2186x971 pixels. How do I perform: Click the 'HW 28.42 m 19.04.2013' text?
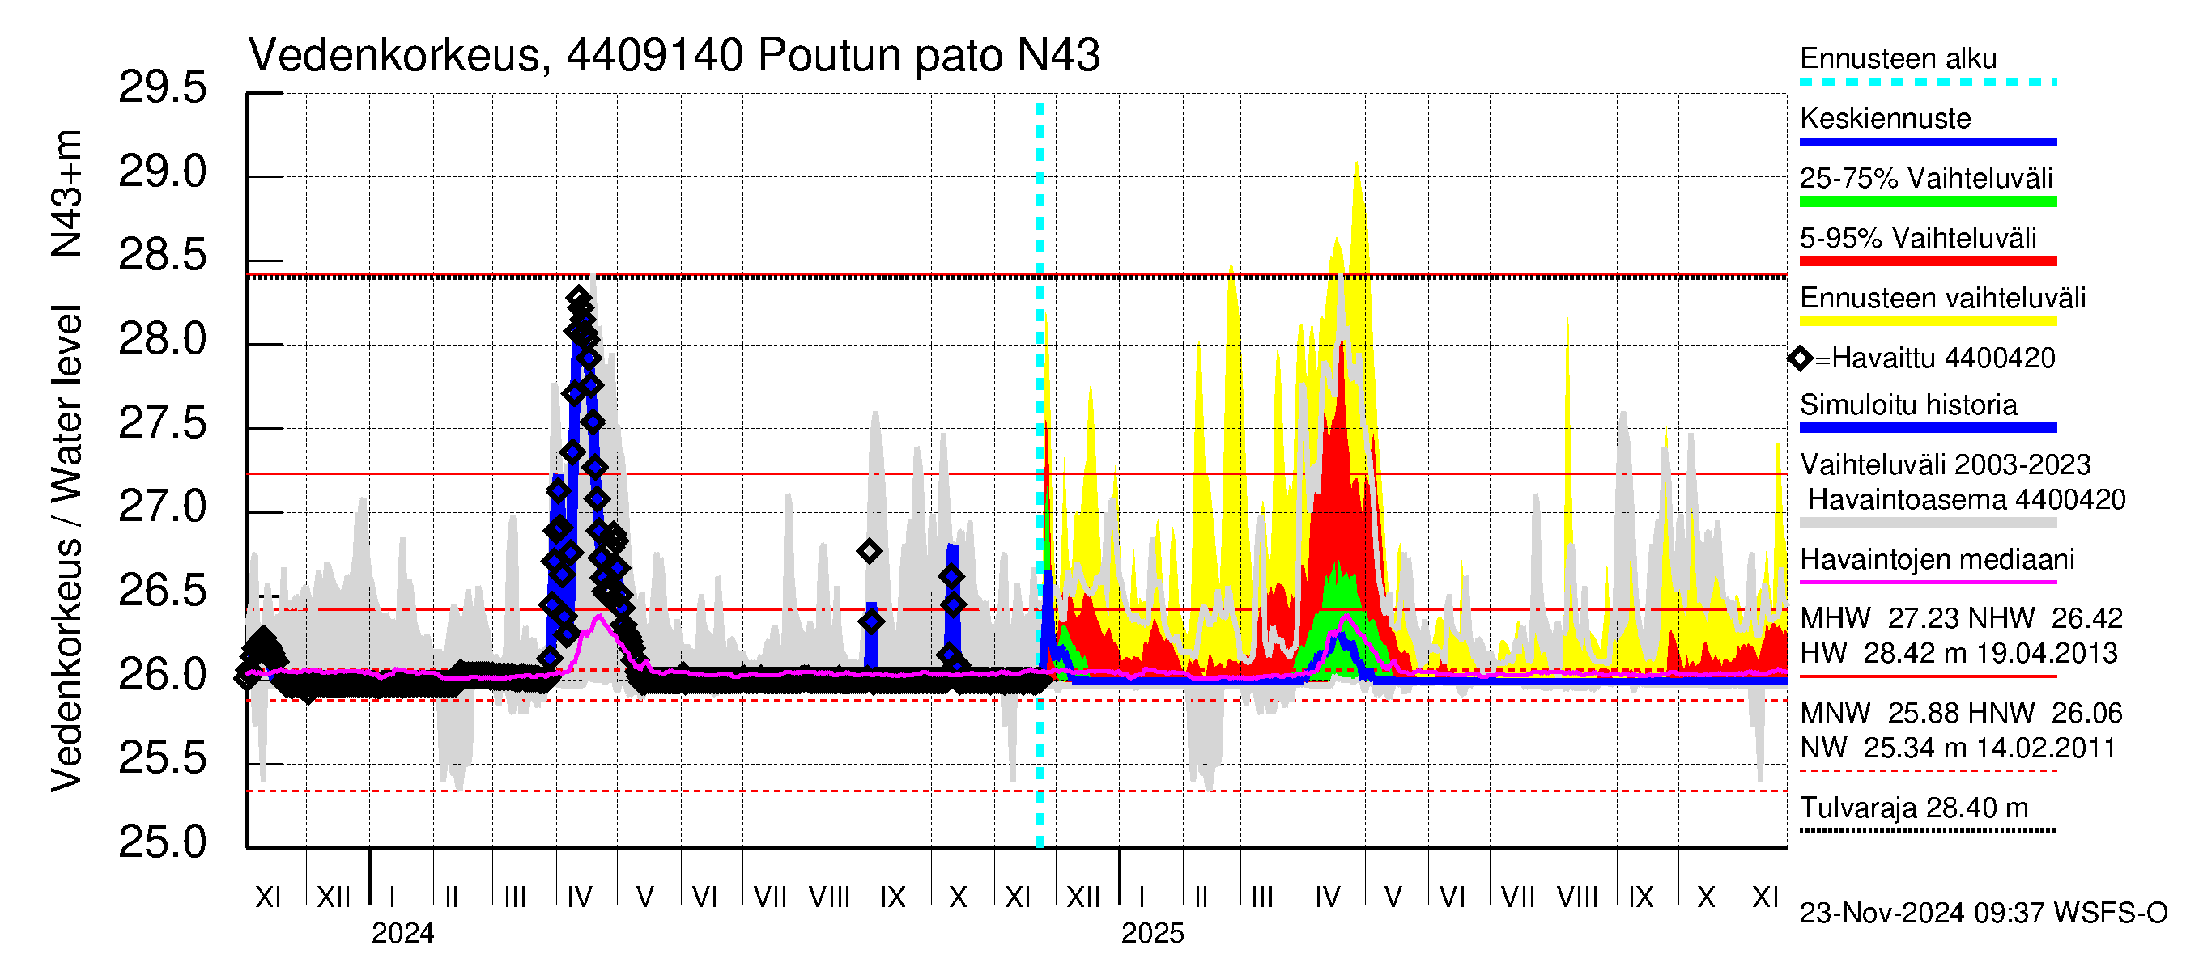click(x=1958, y=653)
